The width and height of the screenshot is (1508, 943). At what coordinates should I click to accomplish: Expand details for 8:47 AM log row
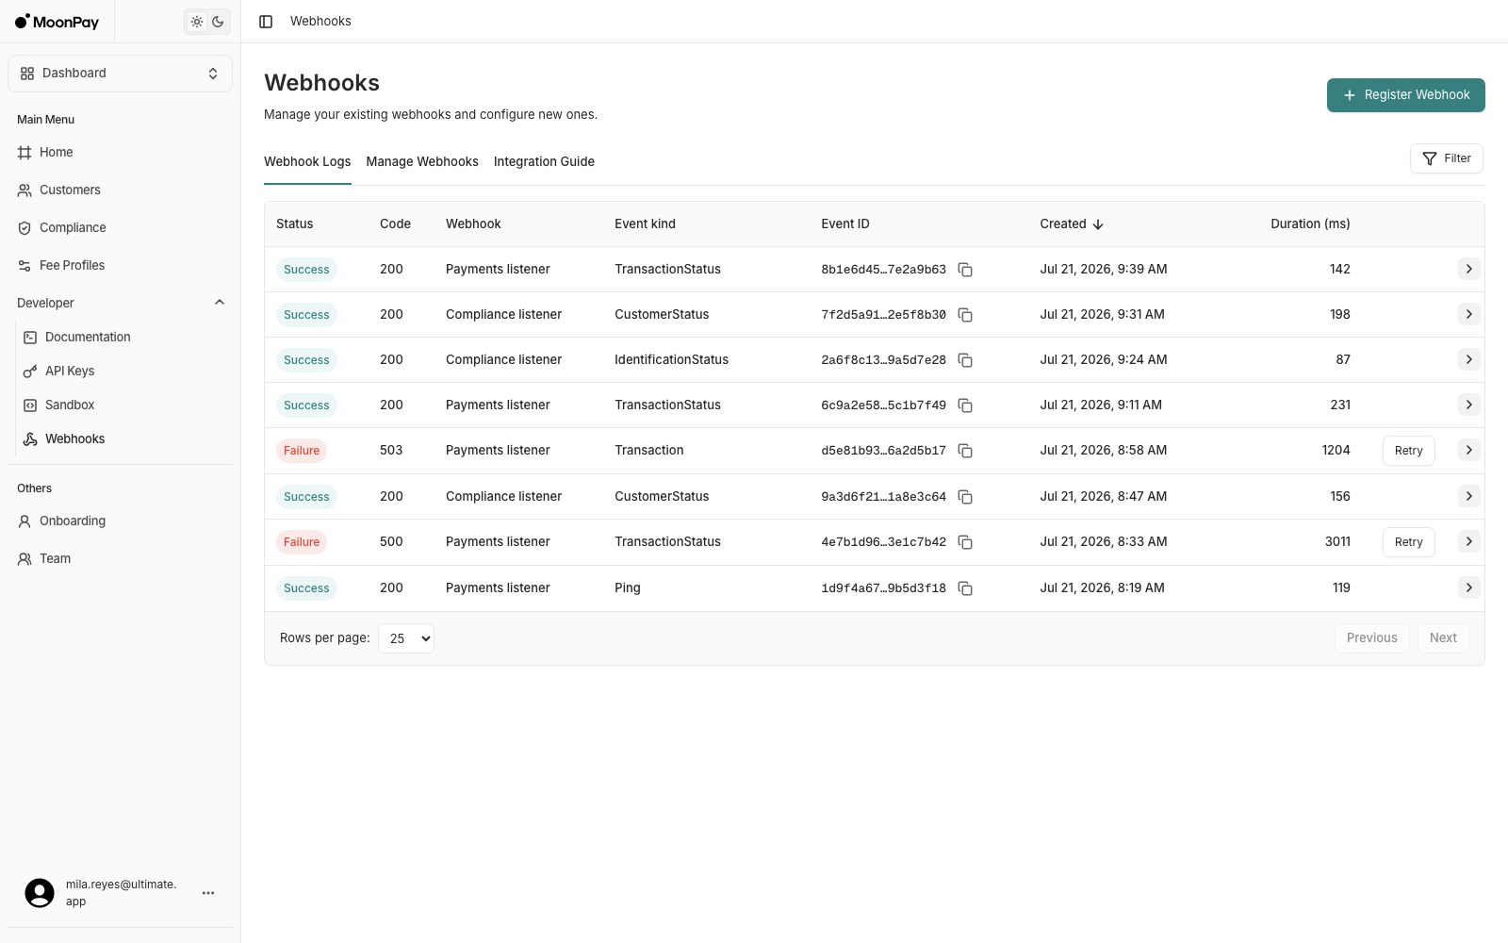tap(1468, 496)
